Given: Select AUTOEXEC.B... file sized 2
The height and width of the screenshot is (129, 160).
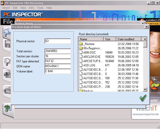Looking at the screenshot, I should (93, 70).
